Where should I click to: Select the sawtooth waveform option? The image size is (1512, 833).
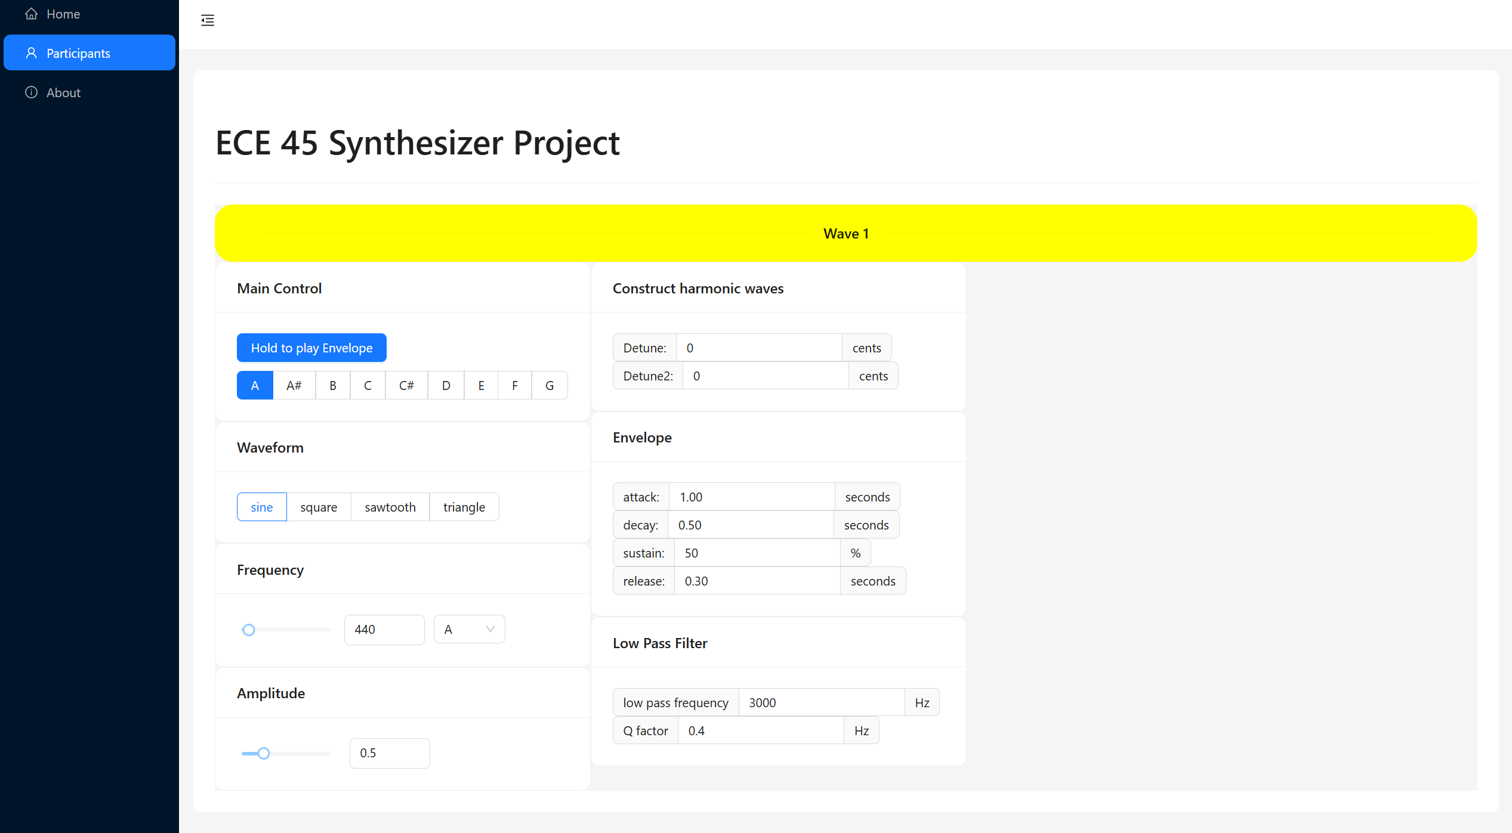point(390,507)
